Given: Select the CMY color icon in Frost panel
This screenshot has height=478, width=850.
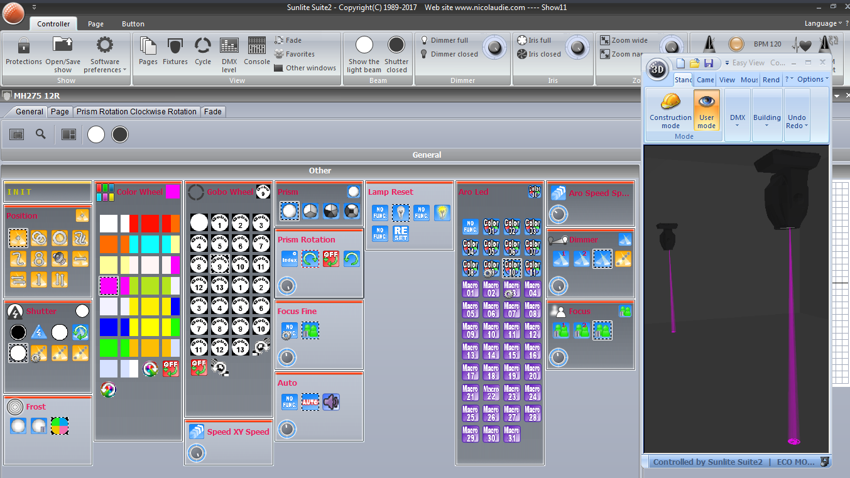Looking at the screenshot, I should [60, 426].
